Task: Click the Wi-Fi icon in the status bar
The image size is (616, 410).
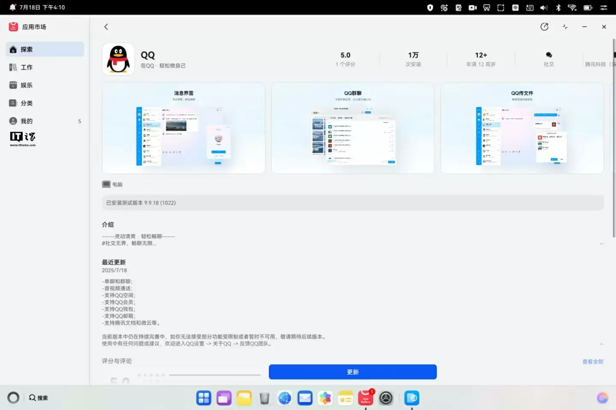Action: coord(572,7)
